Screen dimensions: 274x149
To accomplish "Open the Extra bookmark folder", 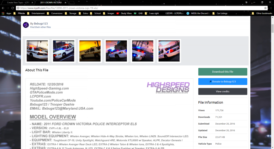I will [84, 13].
